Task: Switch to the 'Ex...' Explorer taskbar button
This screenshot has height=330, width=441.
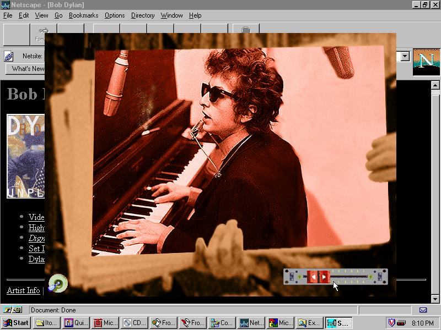Action: coord(310,323)
